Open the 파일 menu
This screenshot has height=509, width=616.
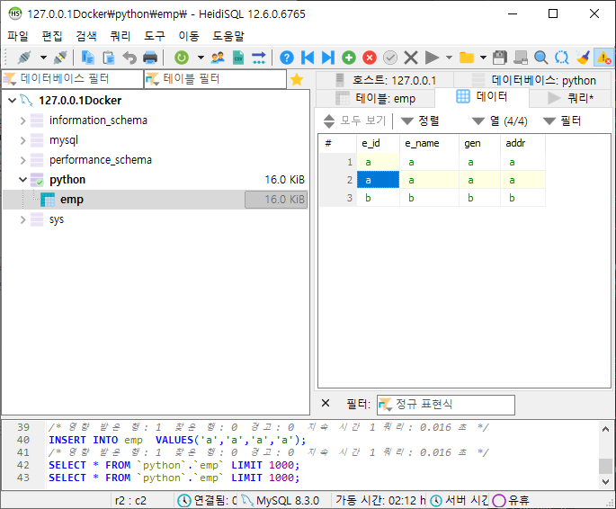coord(18,36)
